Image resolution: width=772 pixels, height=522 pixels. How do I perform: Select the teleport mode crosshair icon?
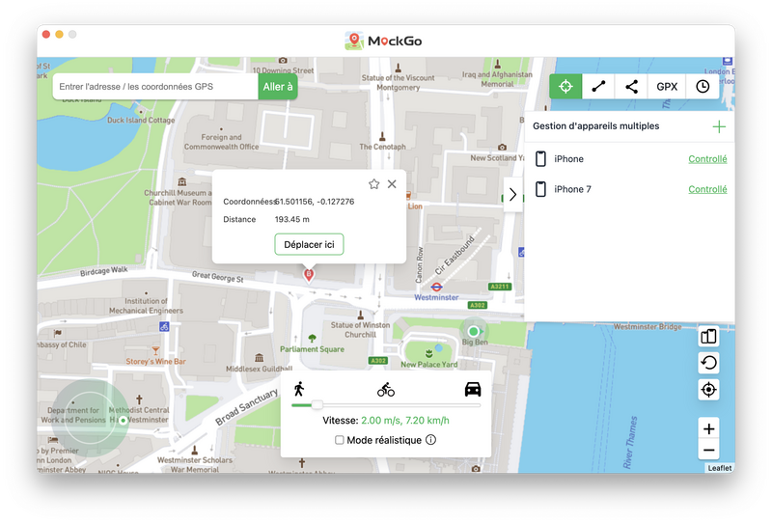pos(565,87)
